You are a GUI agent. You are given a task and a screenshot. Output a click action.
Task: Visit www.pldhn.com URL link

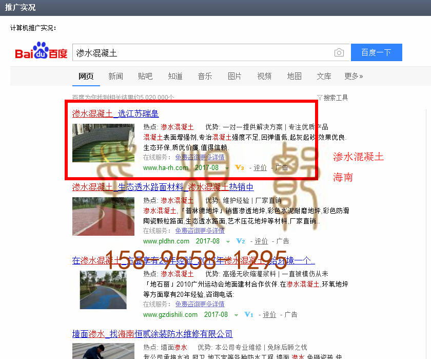point(166,241)
